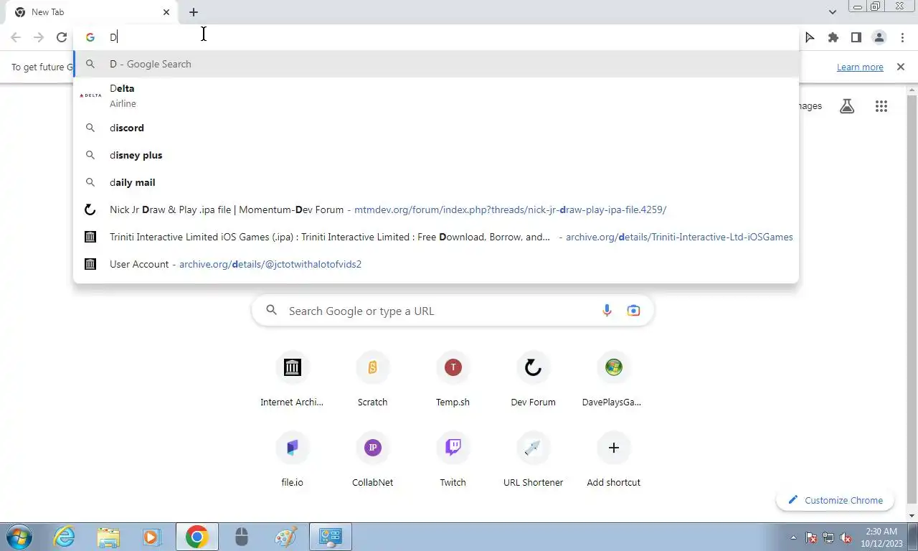The image size is (918, 551).
Task: Open User Account archive.org suggestion
Action: point(436,264)
